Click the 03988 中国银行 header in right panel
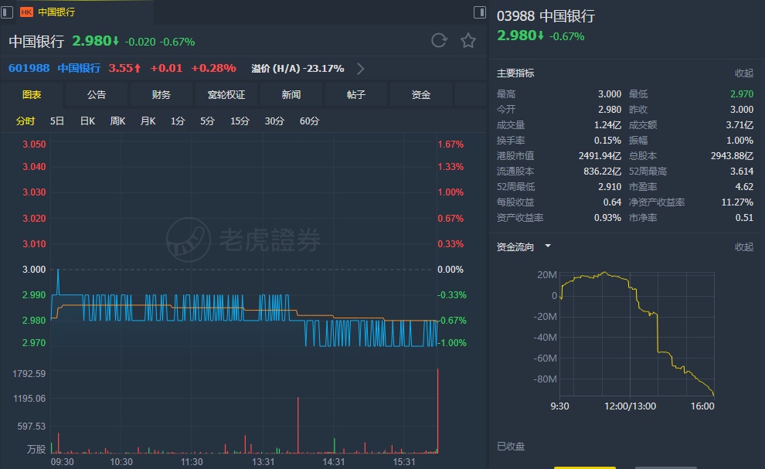Image resolution: width=765 pixels, height=469 pixels. coord(546,16)
